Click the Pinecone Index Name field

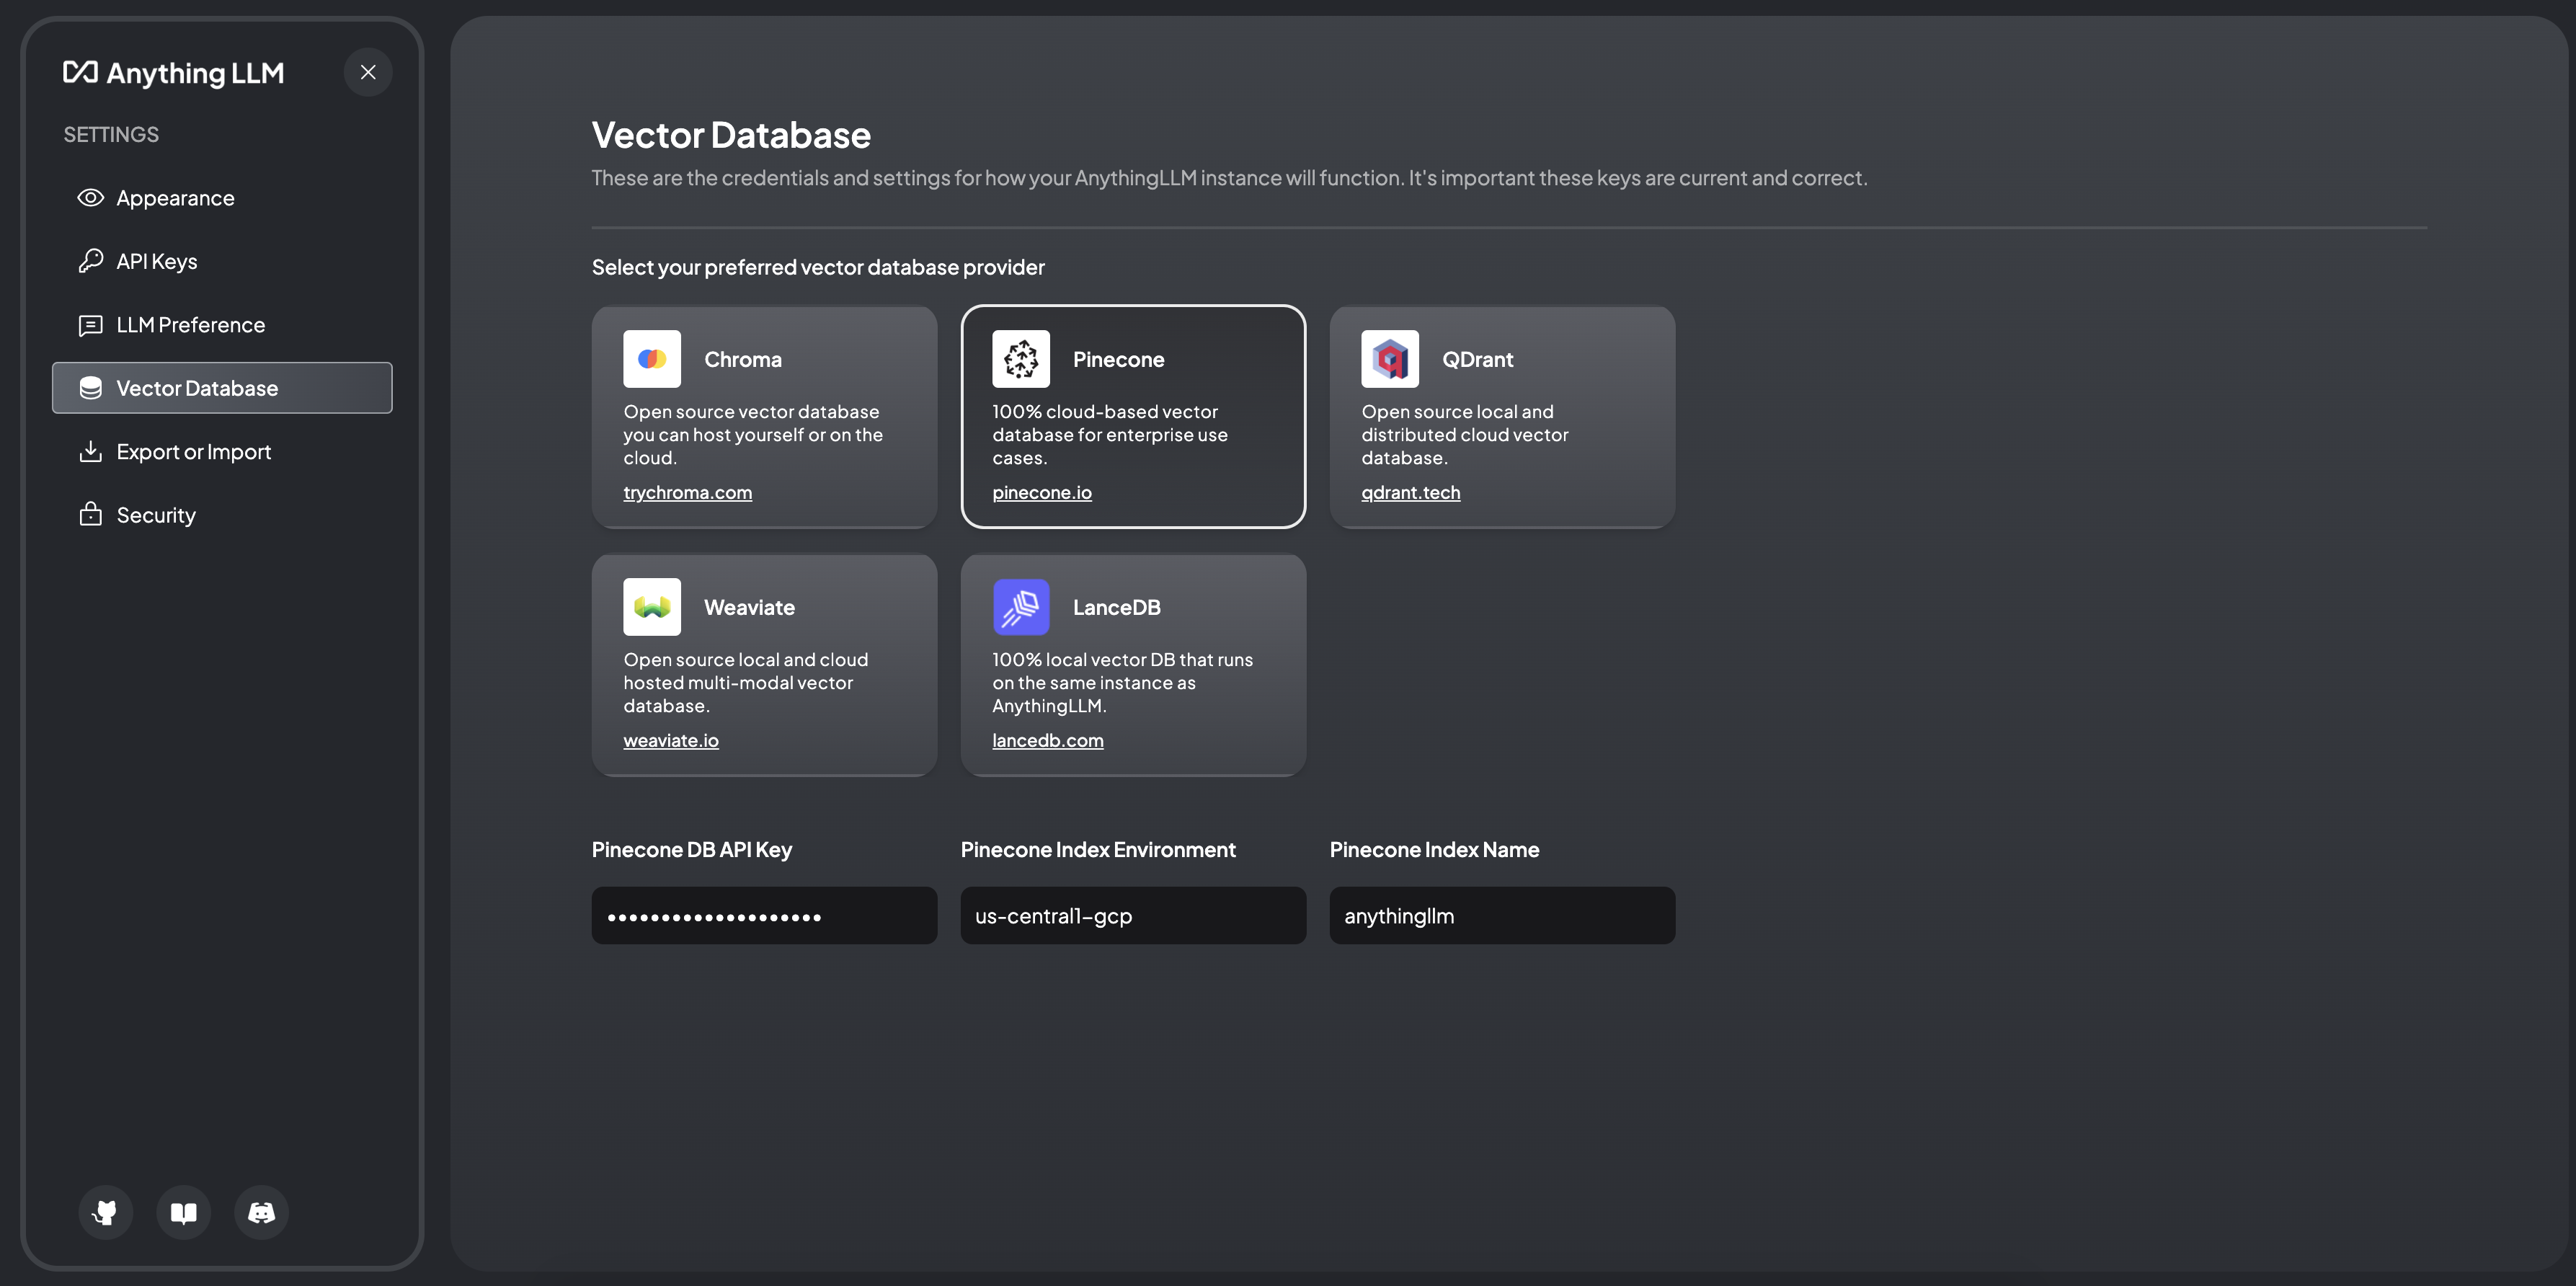[x=1502, y=916]
